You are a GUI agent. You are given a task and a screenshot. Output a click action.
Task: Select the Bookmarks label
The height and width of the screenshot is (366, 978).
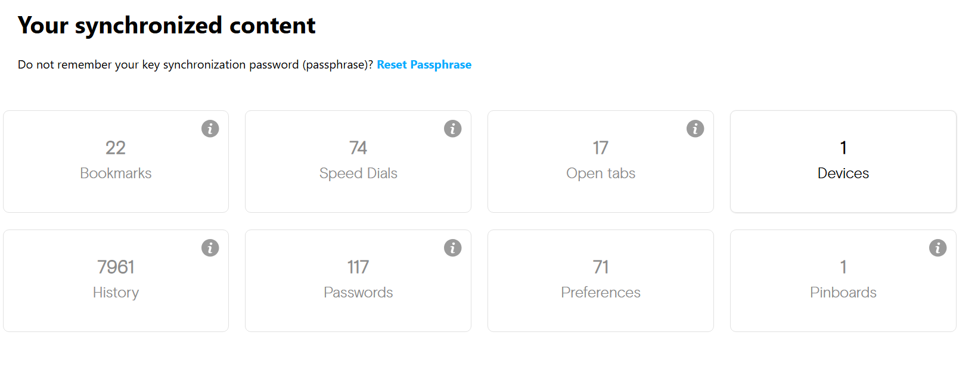coord(116,173)
